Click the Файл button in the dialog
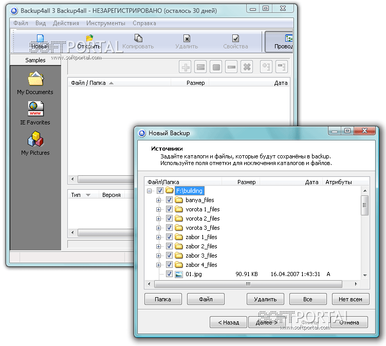Viewport: 386px width, 346px height. coord(206,299)
